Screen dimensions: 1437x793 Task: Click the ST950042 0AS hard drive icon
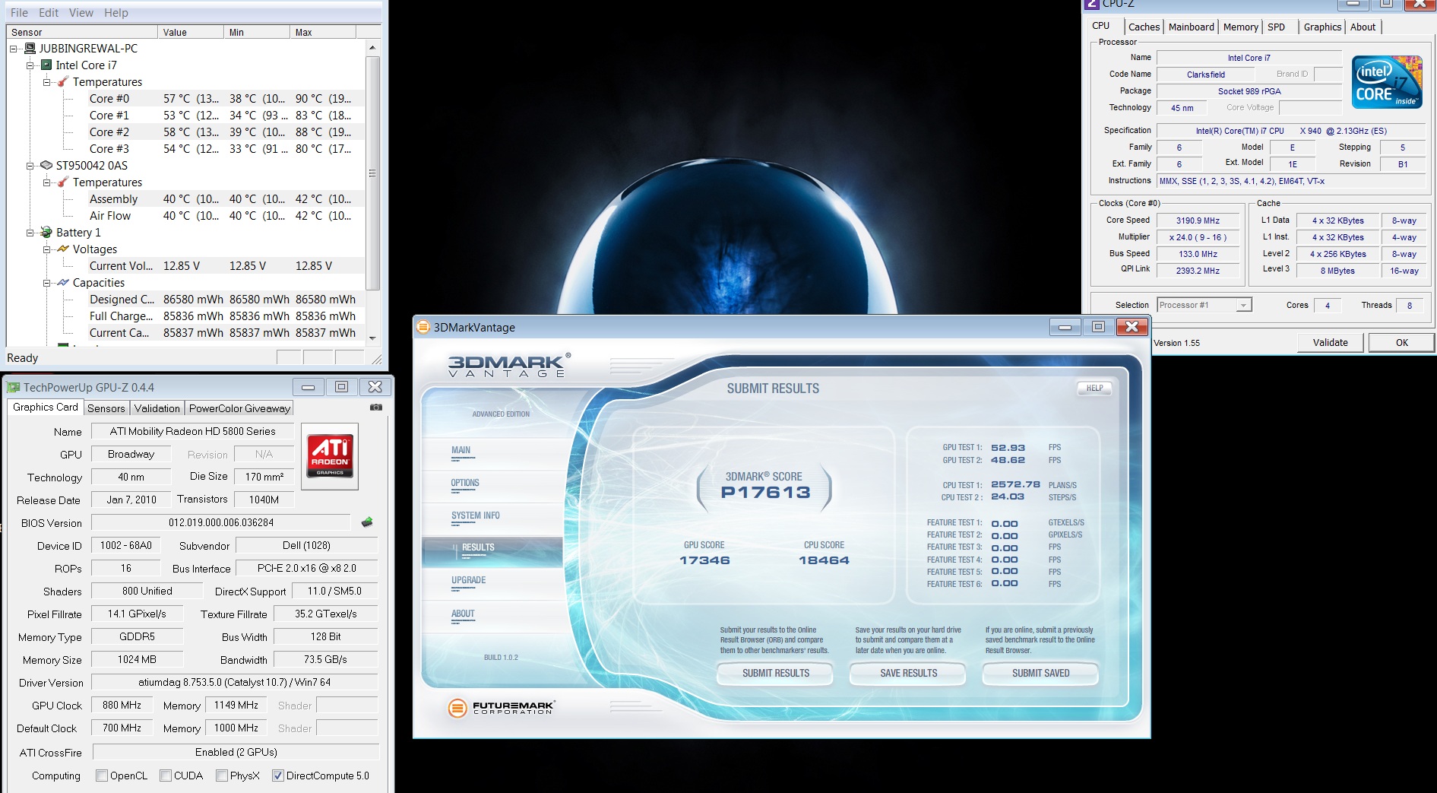click(46, 166)
